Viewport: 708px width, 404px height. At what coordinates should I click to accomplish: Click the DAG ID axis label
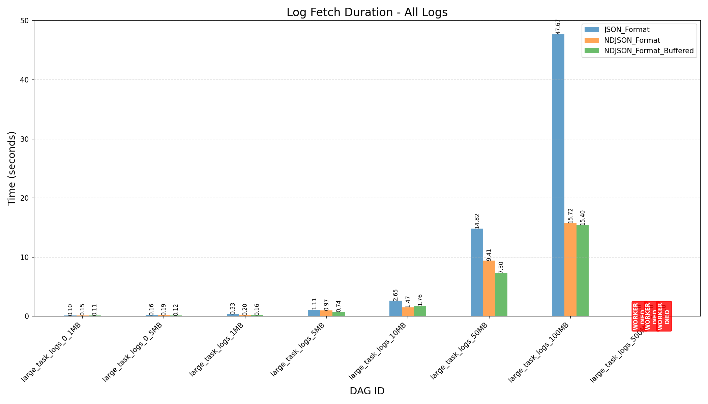[x=367, y=391]
